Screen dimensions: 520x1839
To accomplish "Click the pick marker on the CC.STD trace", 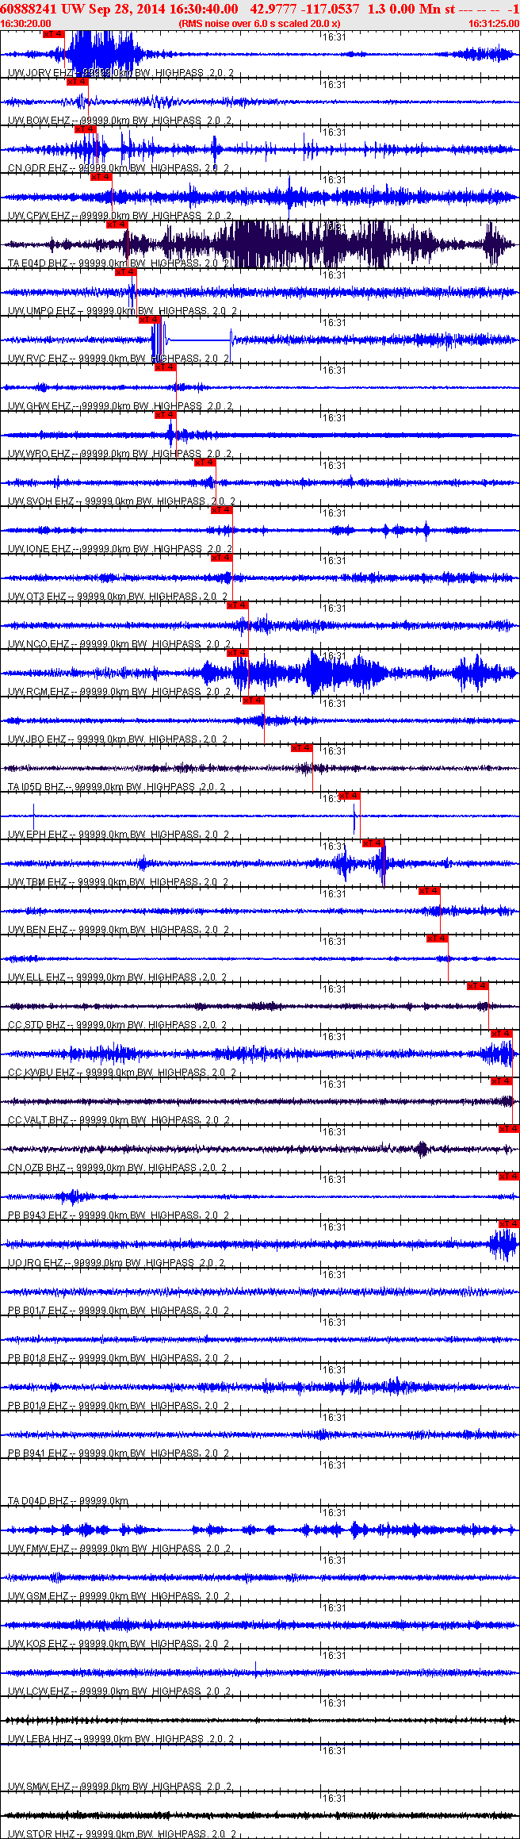I will (x=478, y=986).
